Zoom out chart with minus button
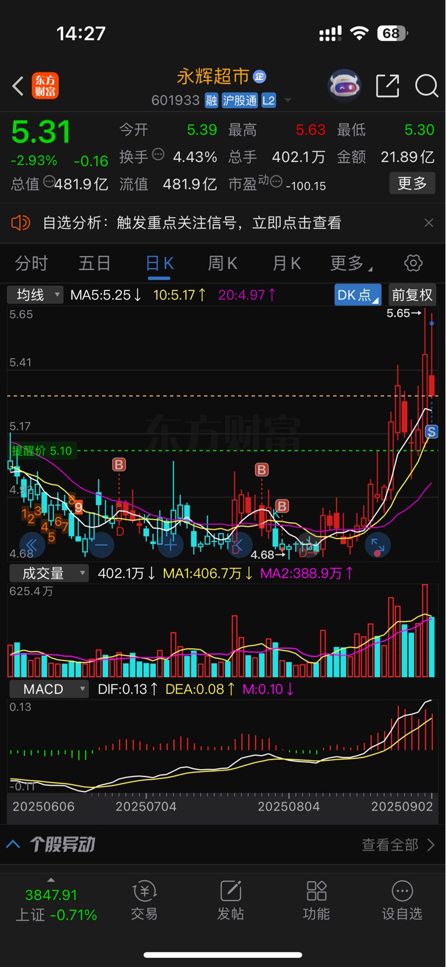 [101, 545]
